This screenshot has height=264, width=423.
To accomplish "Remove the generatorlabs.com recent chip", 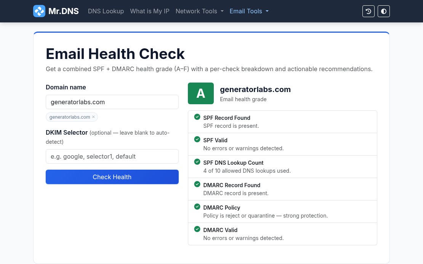I will (93, 117).
